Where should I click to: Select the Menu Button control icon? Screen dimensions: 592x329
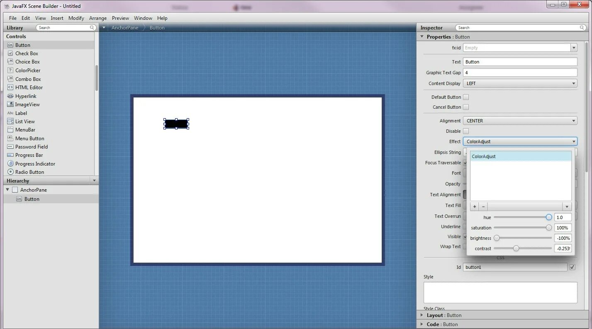click(x=10, y=139)
